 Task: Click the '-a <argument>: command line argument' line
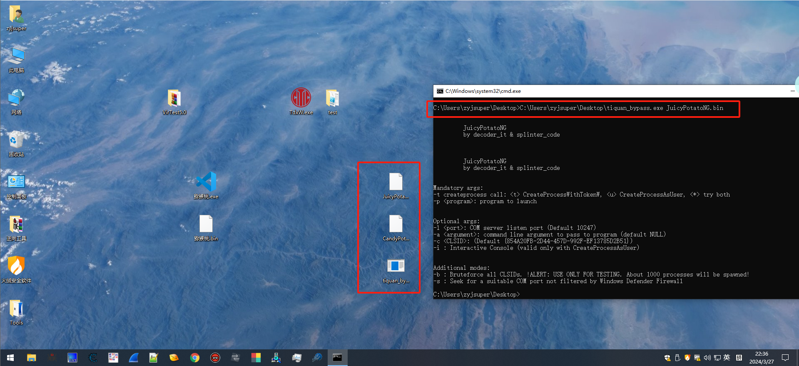pos(550,234)
